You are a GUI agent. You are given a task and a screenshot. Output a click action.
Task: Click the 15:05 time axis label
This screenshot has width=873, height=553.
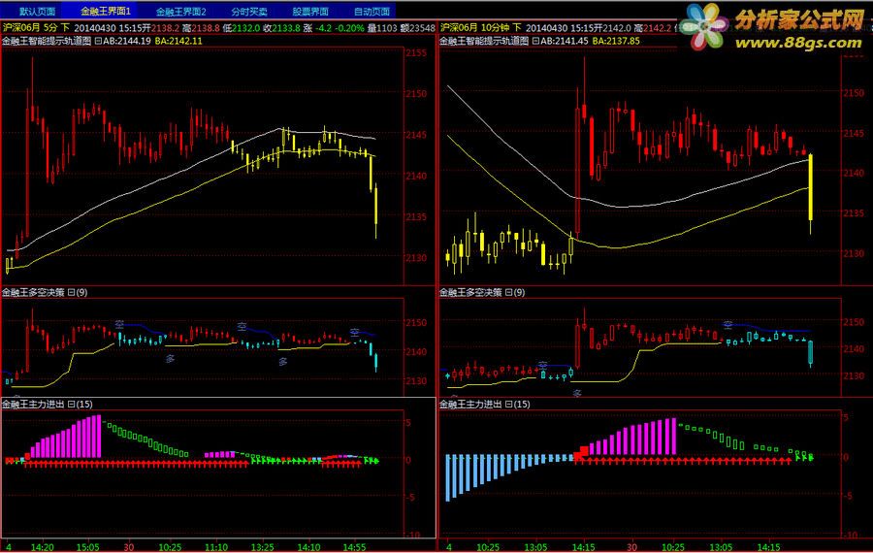click(x=88, y=547)
